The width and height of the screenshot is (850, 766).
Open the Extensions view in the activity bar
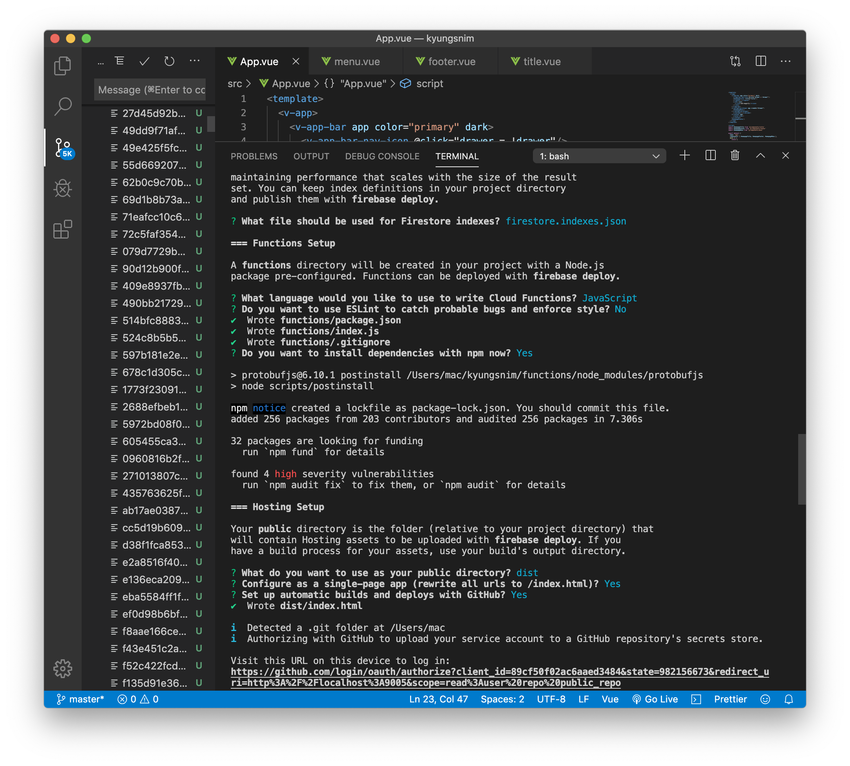coord(63,230)
